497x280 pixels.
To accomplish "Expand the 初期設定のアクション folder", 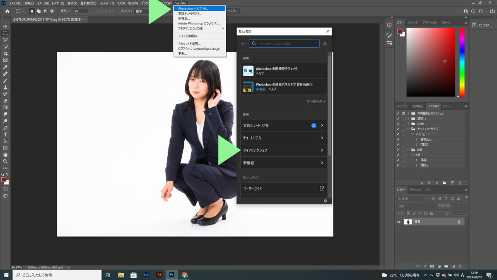I will 408,113.
